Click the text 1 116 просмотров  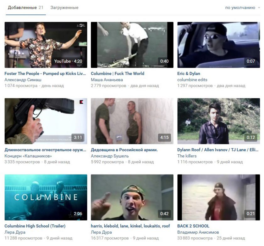coord(195,162)
